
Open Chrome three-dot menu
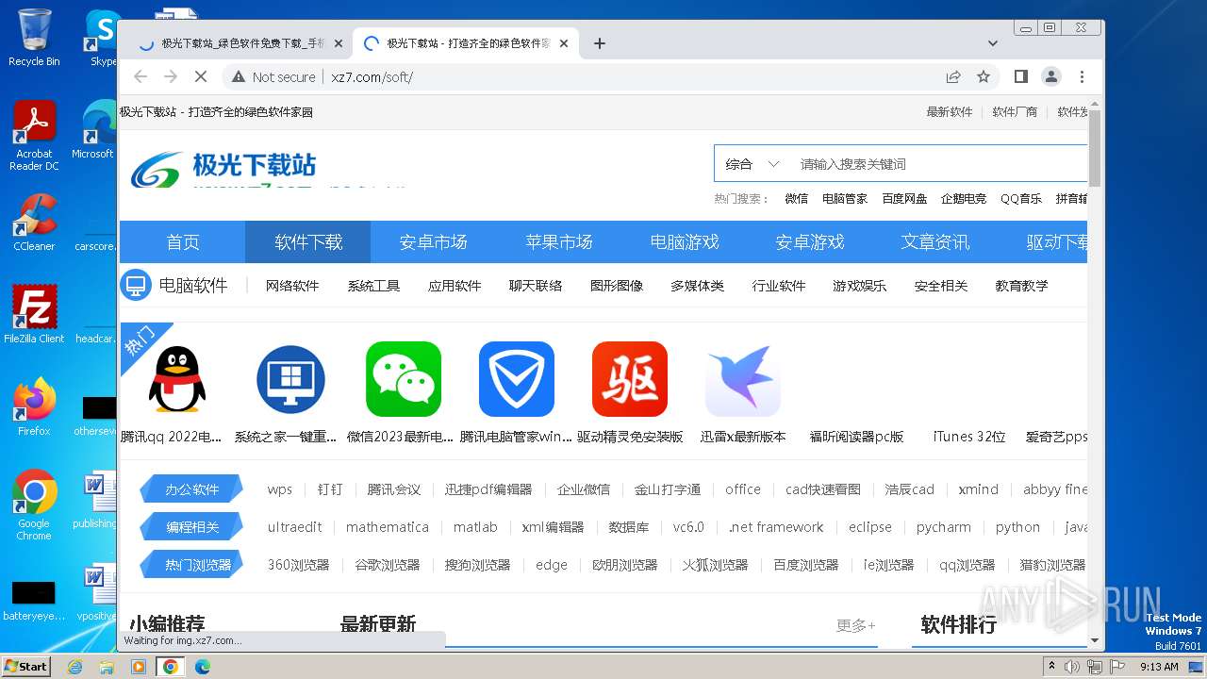click(1082, 76)
